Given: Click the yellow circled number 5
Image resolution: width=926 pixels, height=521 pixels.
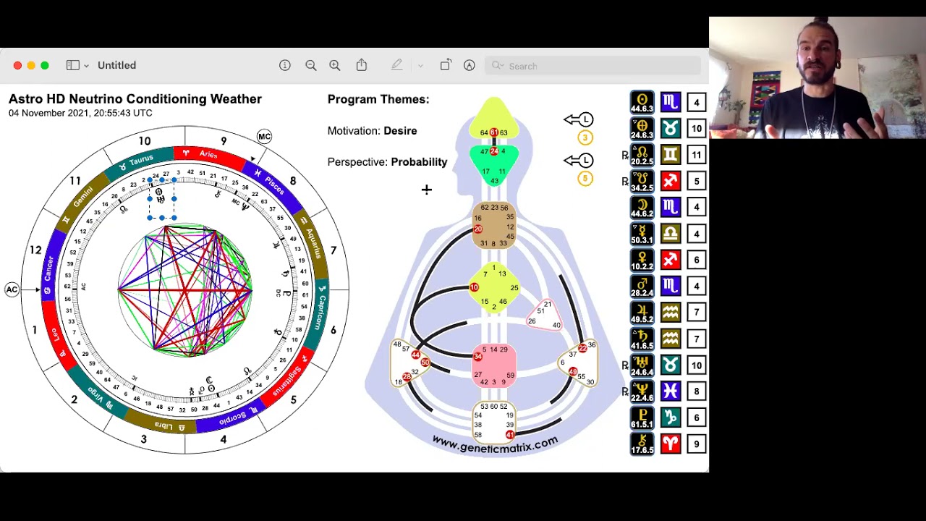Looking at the screenshot, I should [585, 178].
